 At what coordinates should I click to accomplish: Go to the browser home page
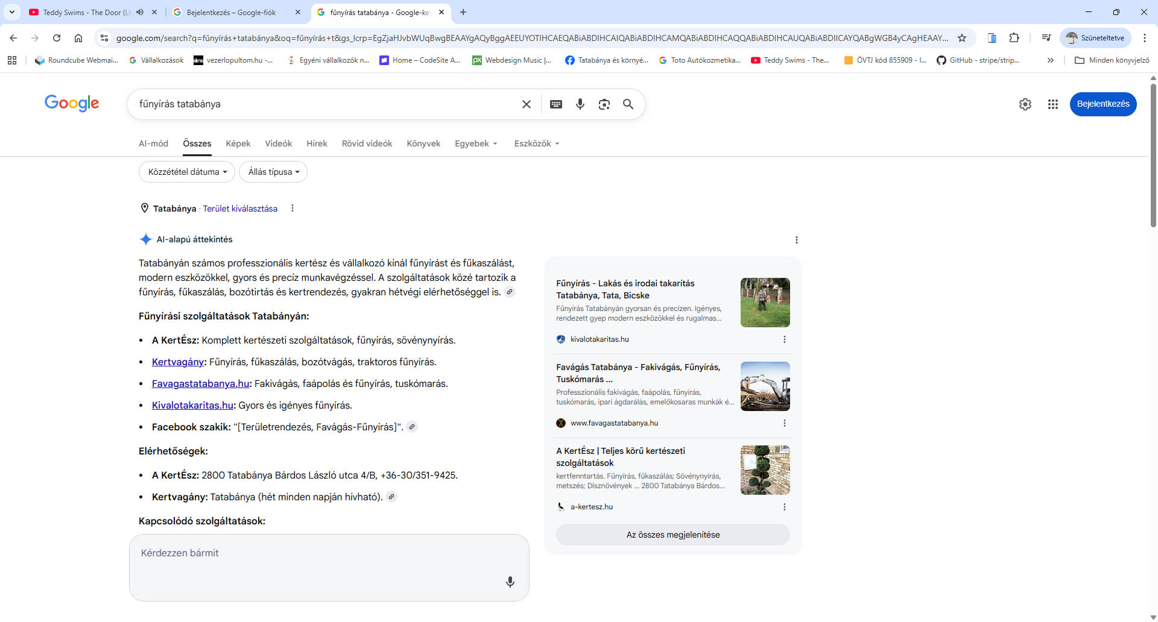point(78,38)
